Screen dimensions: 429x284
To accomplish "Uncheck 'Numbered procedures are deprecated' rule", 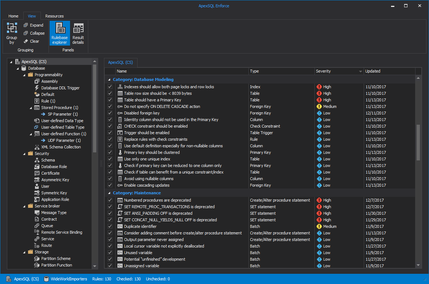I will click(110, 200).
